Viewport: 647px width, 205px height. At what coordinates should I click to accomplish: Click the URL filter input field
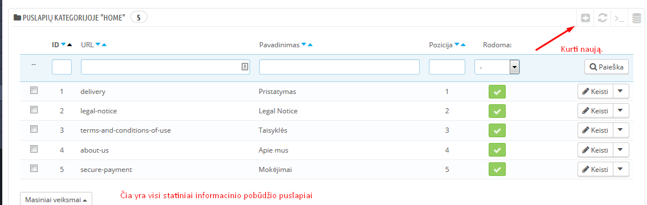coord(166,67)
